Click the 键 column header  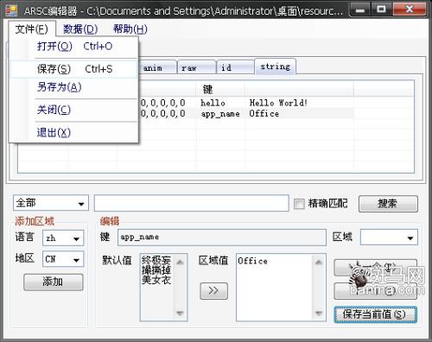click(220, 89)
